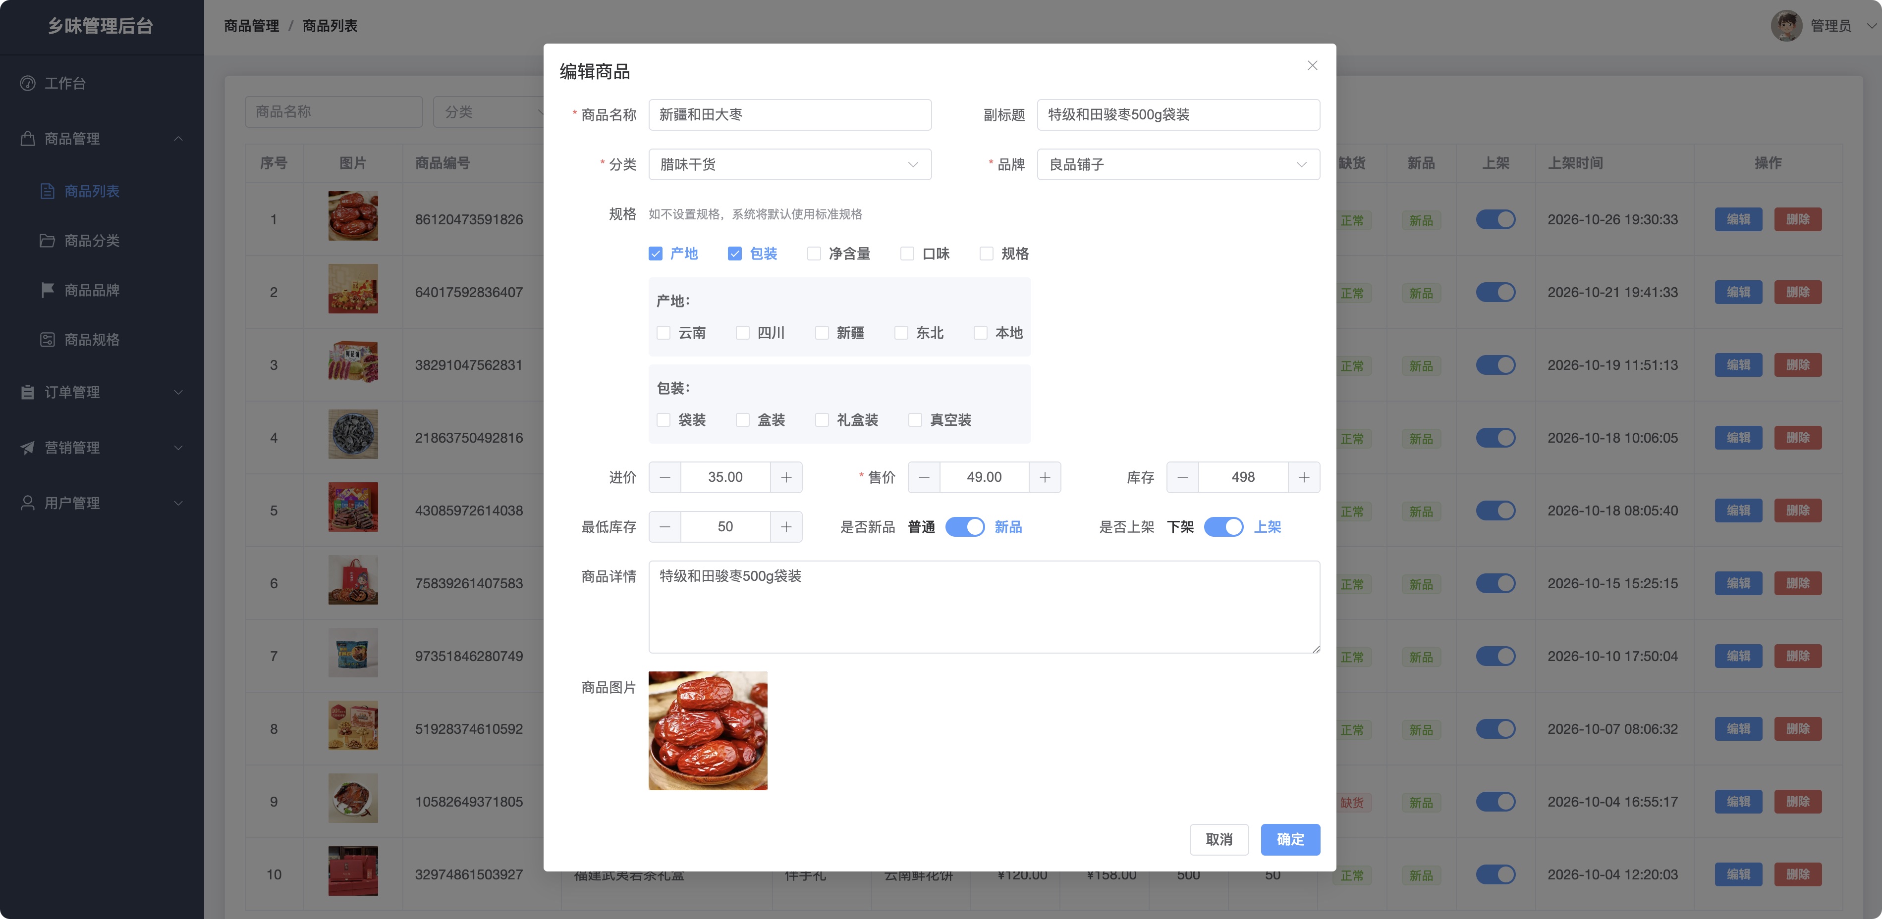Viewport: 1882px width, 919px height.
Task: Click 删除 for row 2026-10-10 17:50:04
Action: tap(1797, 656)
